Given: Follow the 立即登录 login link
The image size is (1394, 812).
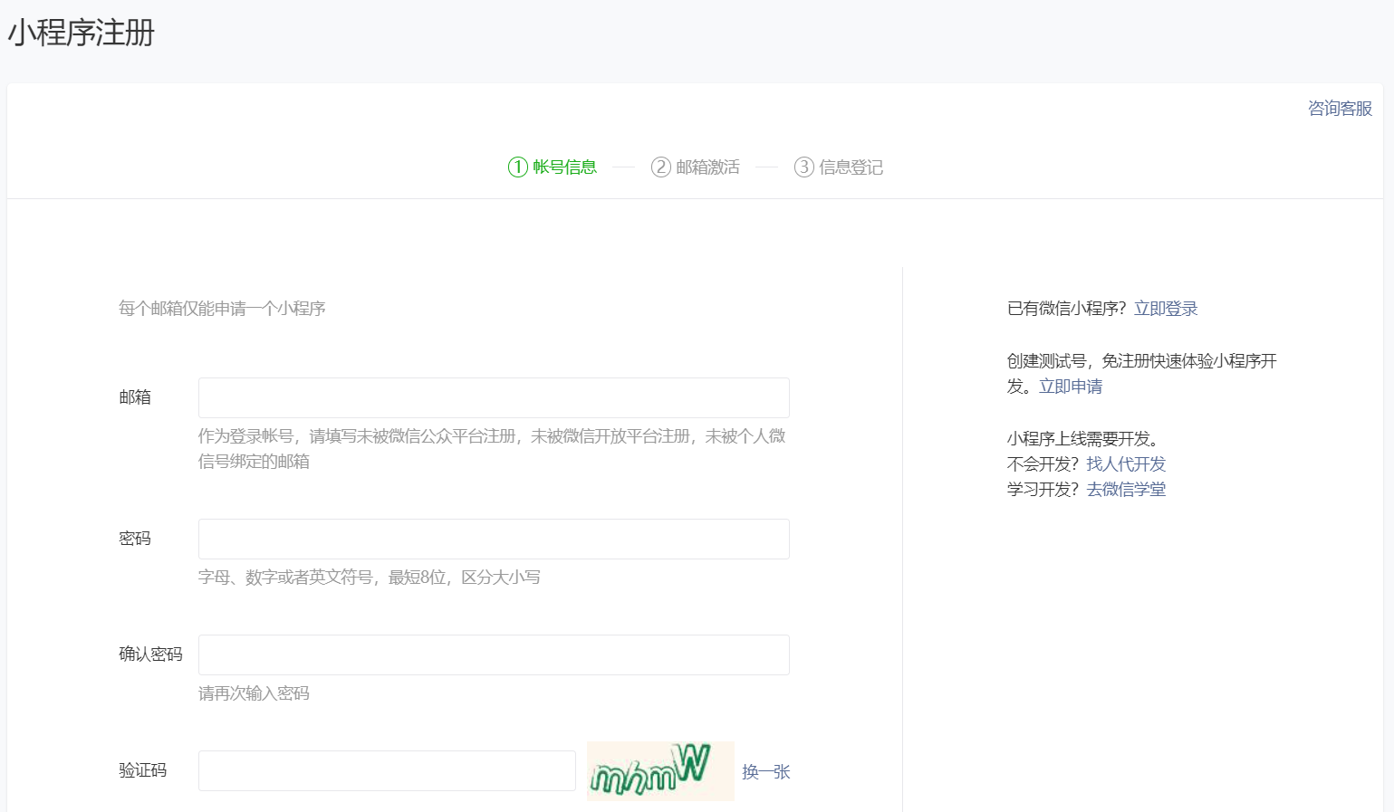Looking at the screenshot, I should pos(1166,309).
